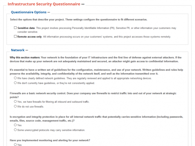The image size is (195, 146).
Task: Click the link icon beside Infrastructure Security Questionnaire
Action: click(84, 4)
